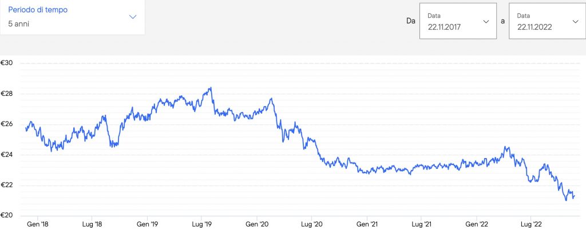
Task: Click the chevron in the 22.11.2017 field
Action: point(486,21)
